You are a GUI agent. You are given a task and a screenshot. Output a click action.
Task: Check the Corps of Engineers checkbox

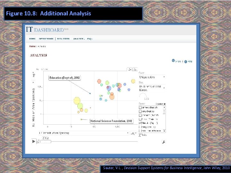(140, 119)
